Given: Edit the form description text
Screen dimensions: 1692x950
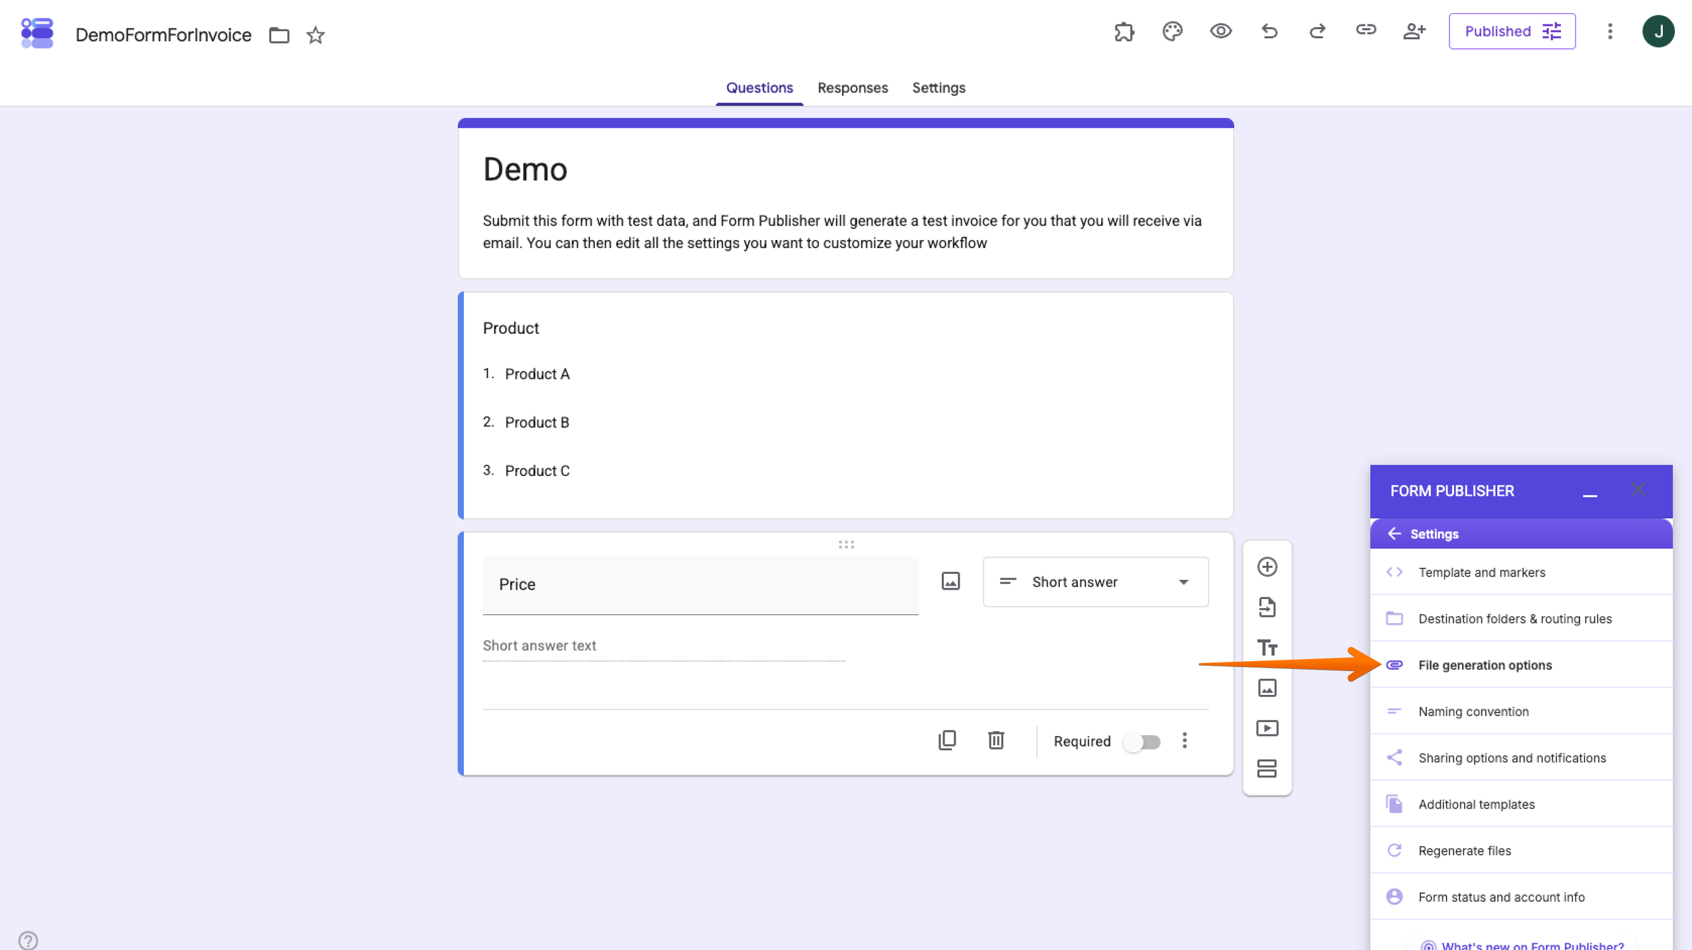Looking at the screenshot, I should [x=842, y=231].
